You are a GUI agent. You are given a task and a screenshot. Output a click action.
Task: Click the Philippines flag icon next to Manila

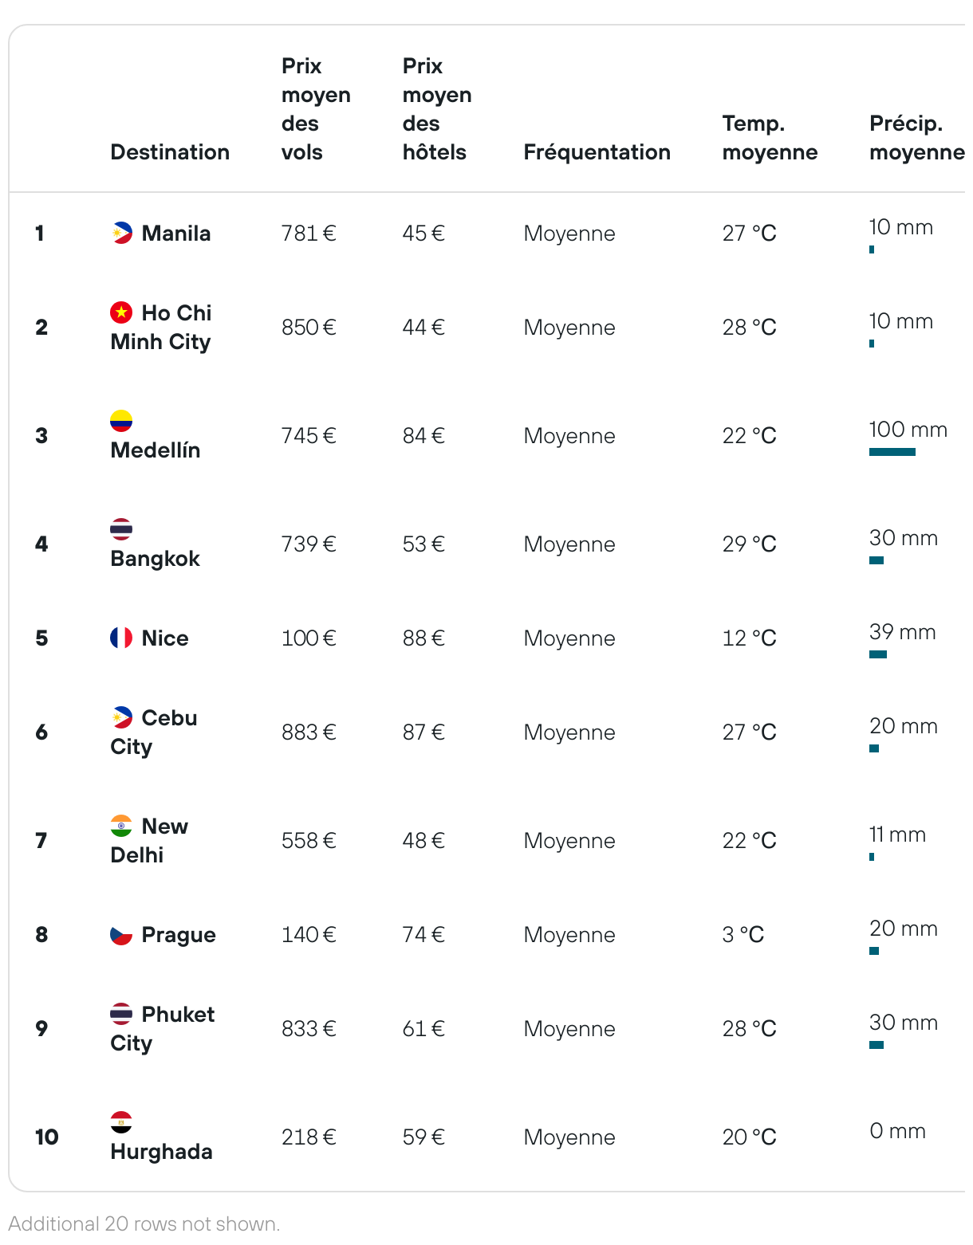point(121,233)
